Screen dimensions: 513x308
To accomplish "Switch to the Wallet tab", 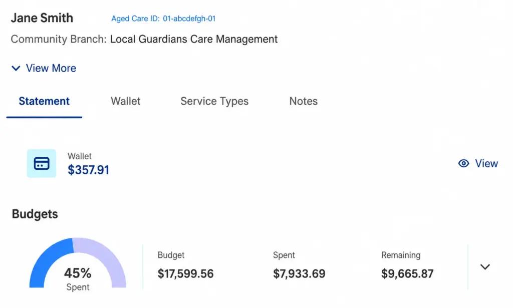I will pos(126,101).
